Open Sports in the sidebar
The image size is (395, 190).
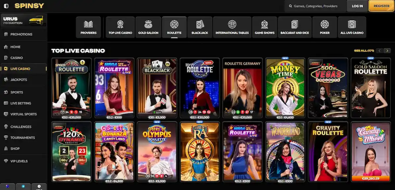coord(16,92)
